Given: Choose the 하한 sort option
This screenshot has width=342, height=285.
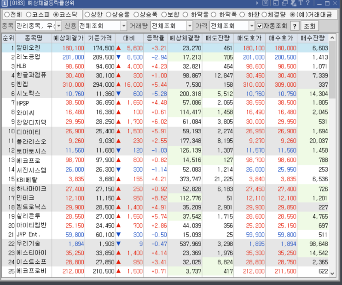Looking at the screenshot, I should tap(249, 15).
